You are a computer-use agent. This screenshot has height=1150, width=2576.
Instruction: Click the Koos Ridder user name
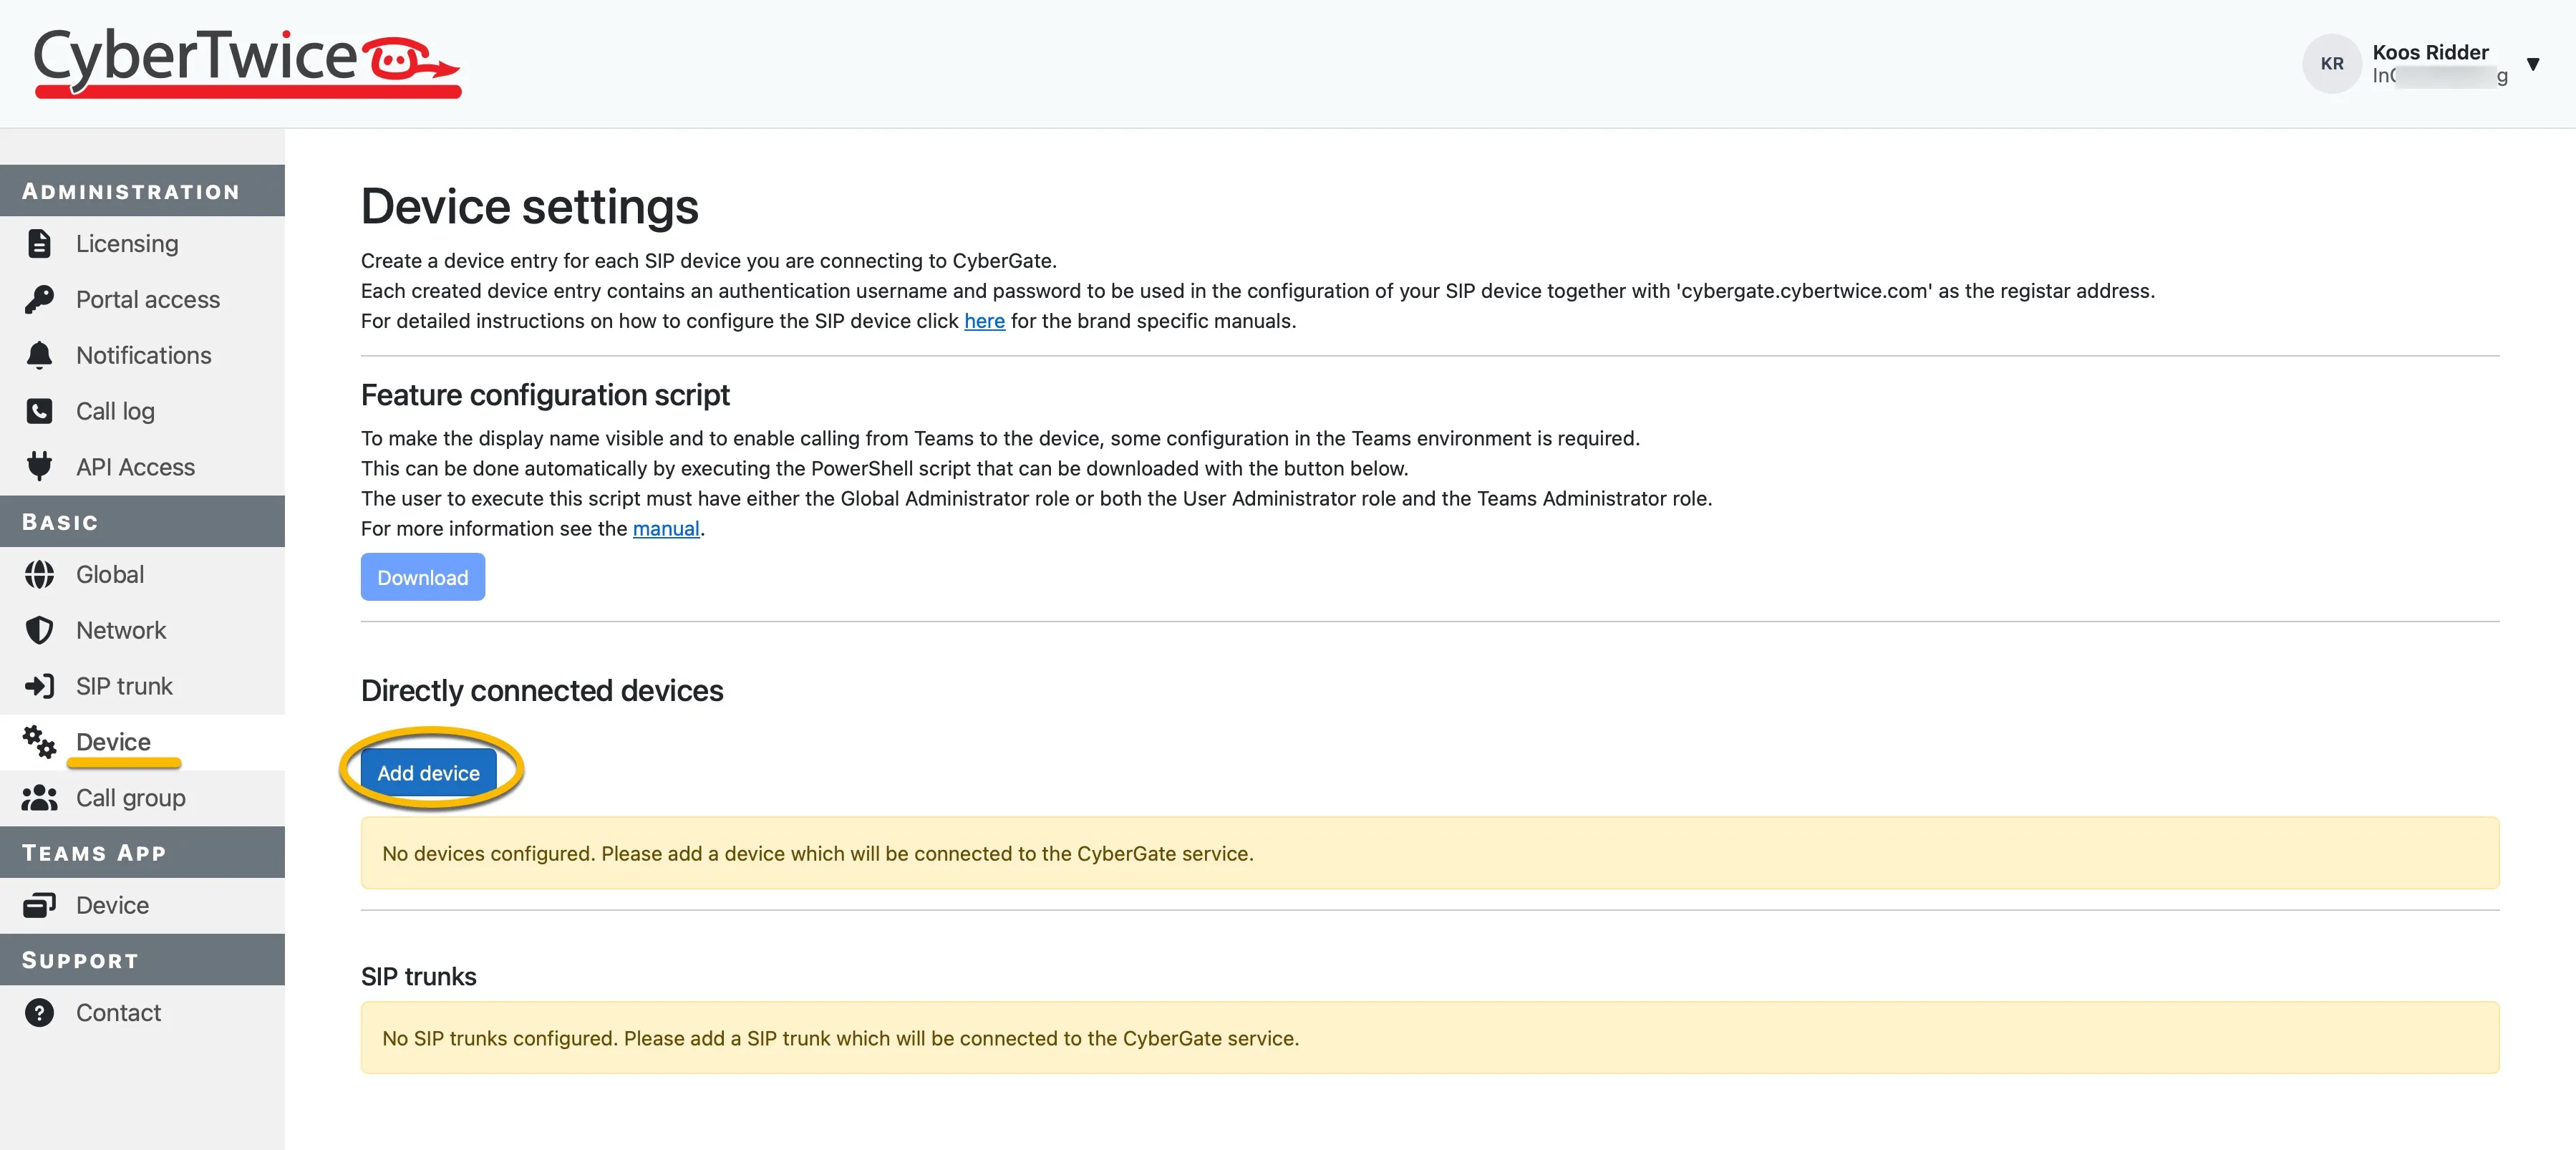coord(2430,52)
